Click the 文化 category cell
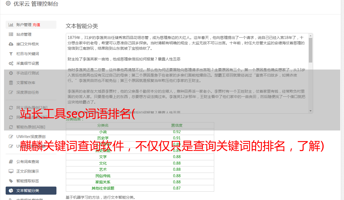Viewport: 344px width, 200px height. tap(103, 163)
